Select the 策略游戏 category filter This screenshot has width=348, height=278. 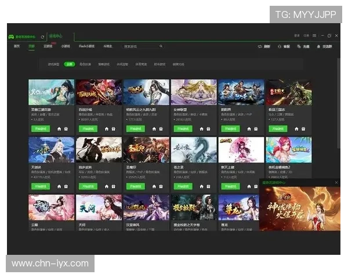pos(104,64)
